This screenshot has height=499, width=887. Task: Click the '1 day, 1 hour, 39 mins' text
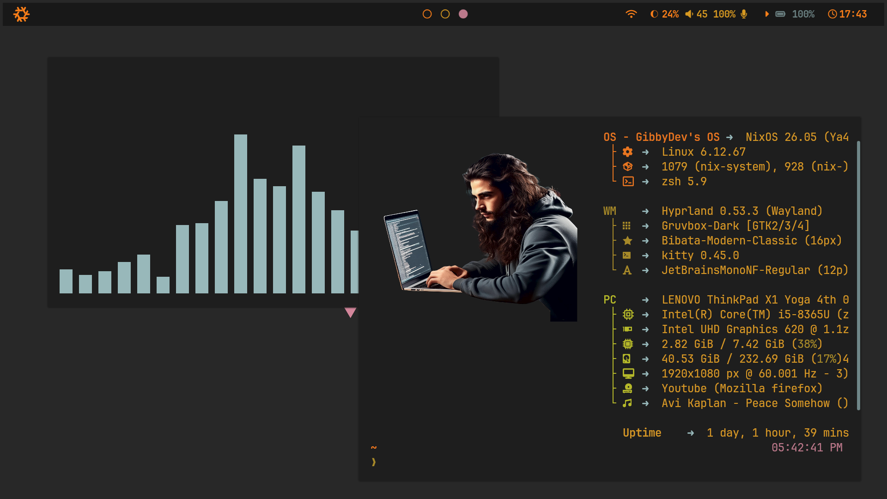click(778, 433)
